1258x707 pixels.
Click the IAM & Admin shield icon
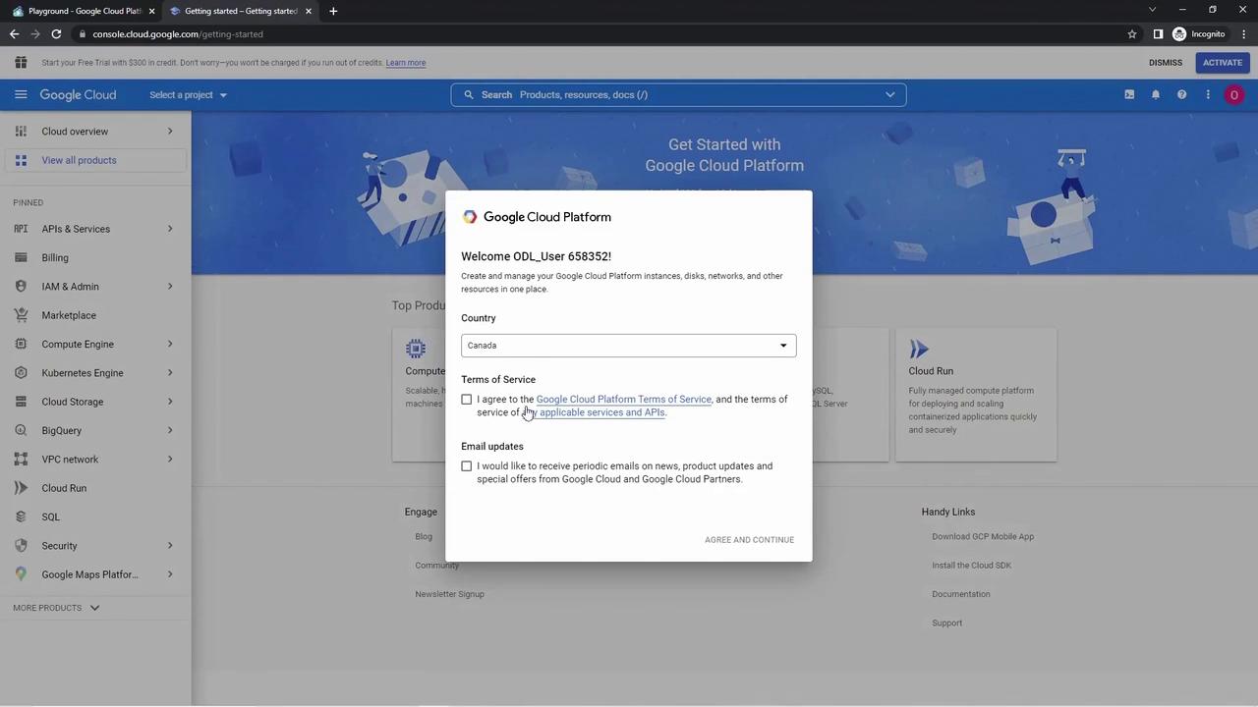point(21,286)
